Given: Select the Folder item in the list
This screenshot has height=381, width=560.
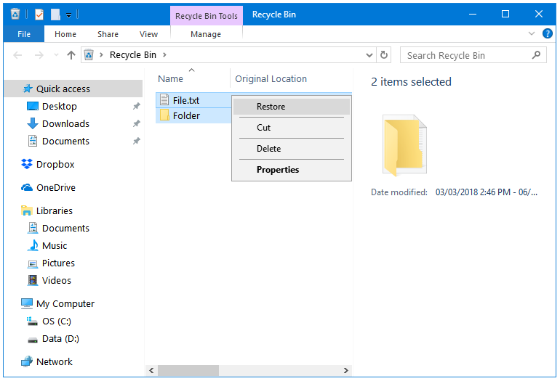Looking at the screenshot, I should click(186, 116).
